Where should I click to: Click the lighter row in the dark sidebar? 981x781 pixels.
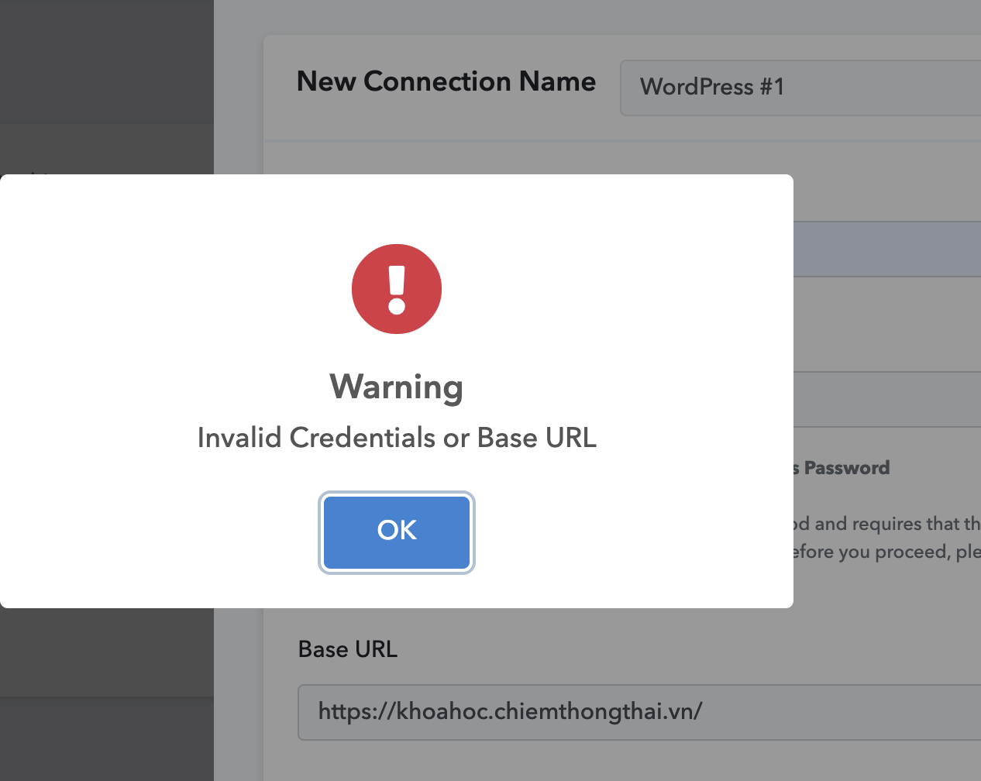[x=106, y=149]
